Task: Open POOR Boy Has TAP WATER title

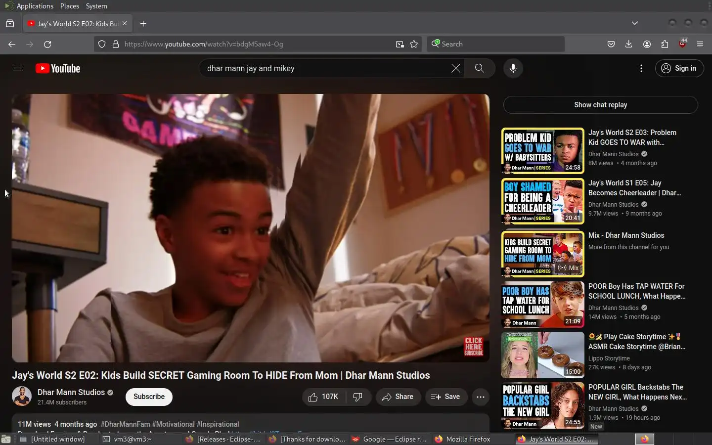Action: [x=637, y=291]
